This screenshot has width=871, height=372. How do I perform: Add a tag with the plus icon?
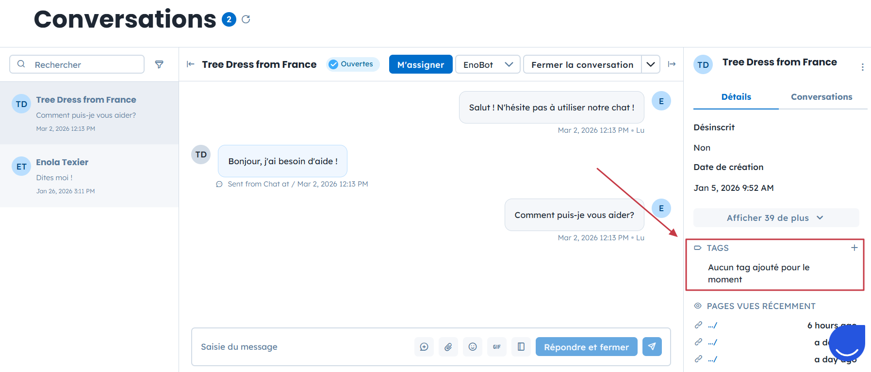click(855, 248)
